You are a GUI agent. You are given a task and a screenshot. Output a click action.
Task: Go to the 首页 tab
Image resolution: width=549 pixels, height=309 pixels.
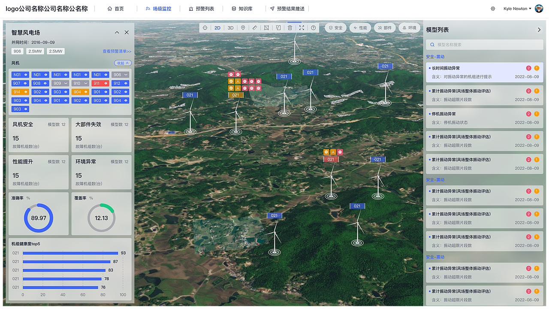click(116, 9)
